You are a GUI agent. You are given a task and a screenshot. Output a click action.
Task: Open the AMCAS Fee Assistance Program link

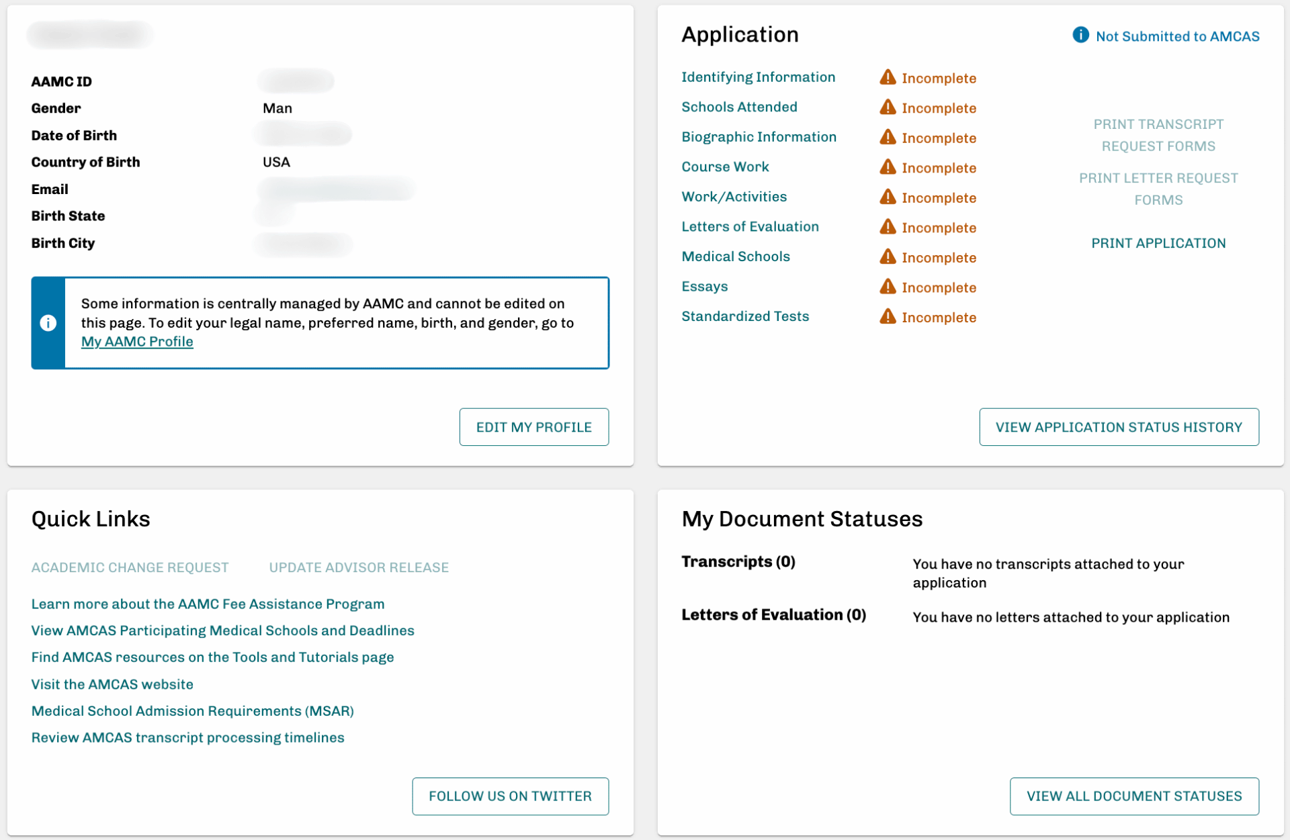click(x=208, y=603)
